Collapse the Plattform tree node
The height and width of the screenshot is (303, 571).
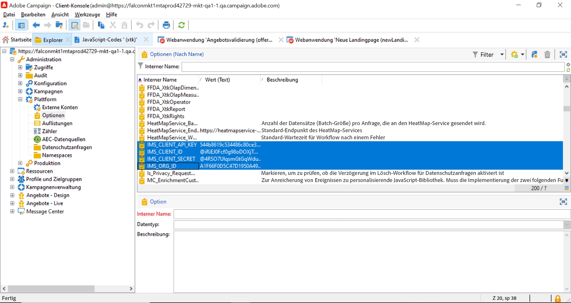point(20,99)
